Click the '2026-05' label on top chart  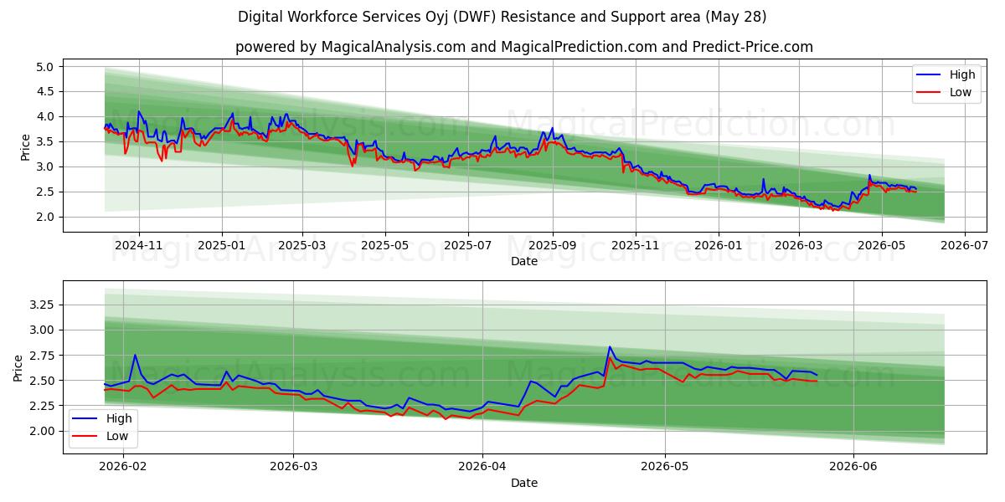tap(882, 246)
